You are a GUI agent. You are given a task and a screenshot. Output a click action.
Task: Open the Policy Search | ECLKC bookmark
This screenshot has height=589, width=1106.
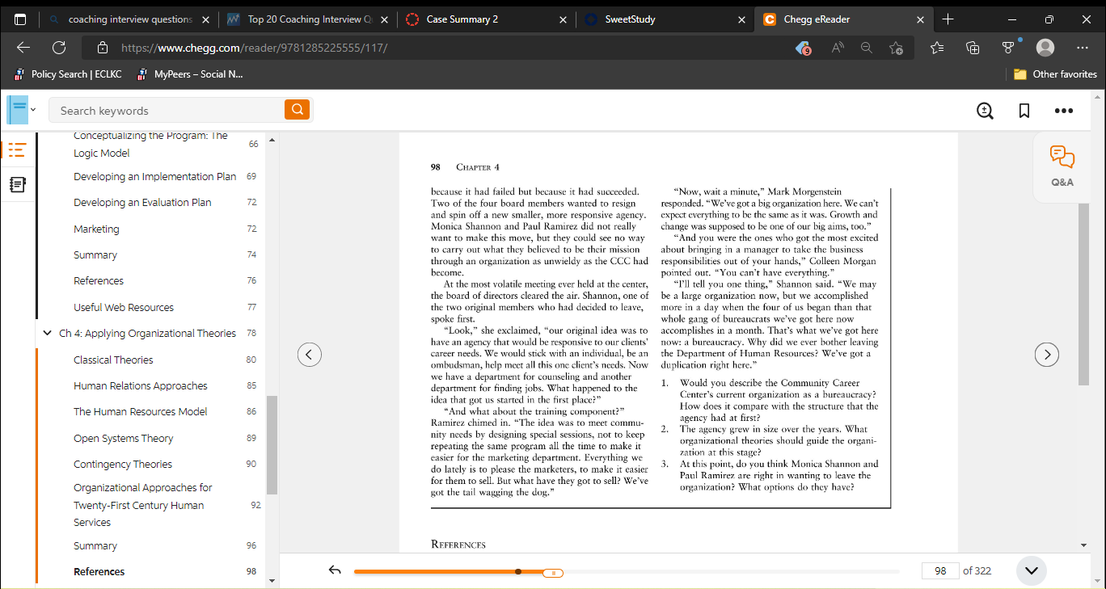(x=69, y=74)
